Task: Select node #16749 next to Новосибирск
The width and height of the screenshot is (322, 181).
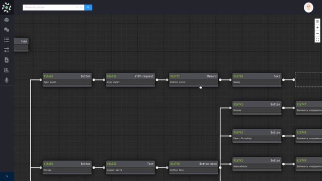Action: [x=308, y=164]
